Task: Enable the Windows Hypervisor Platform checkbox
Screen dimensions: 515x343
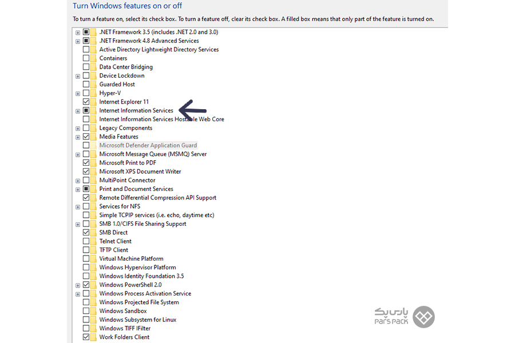Action: tap(86, 267)
